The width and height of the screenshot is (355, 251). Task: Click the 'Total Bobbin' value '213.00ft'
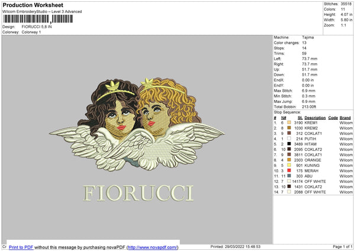[x=309, y=107]
